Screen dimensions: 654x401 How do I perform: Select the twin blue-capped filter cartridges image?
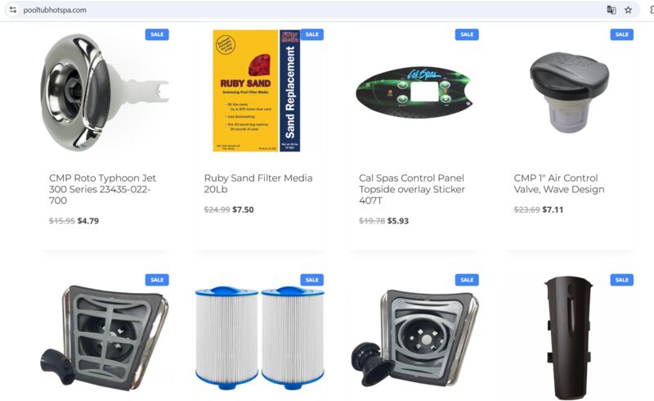[259, 337]
